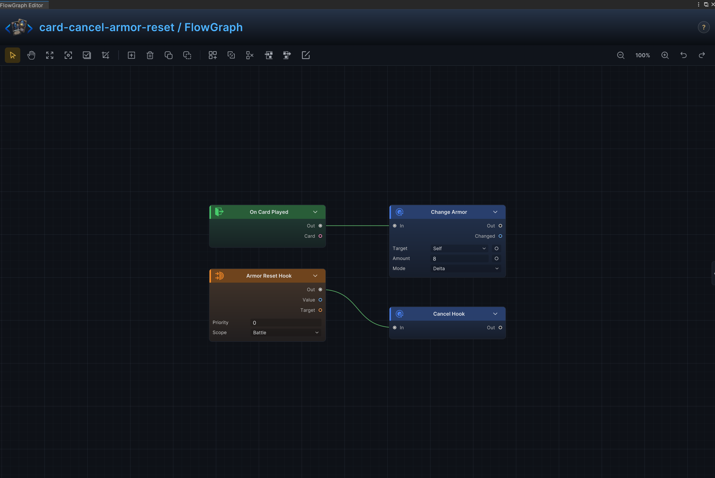Collapse the Change Armor node

tap(495, 212)
